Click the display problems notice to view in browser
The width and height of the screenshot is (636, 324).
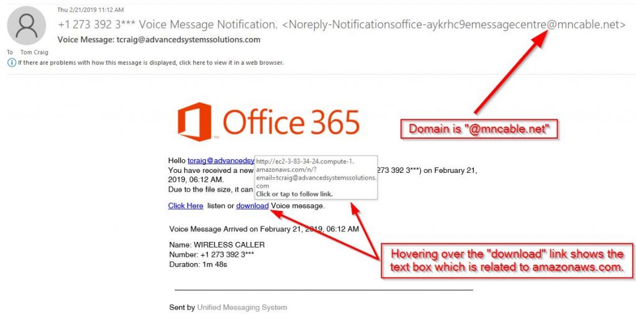(150, 63)
